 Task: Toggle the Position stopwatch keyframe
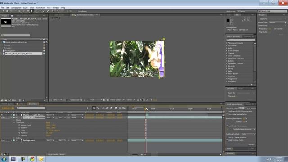(x=19, y=128)
